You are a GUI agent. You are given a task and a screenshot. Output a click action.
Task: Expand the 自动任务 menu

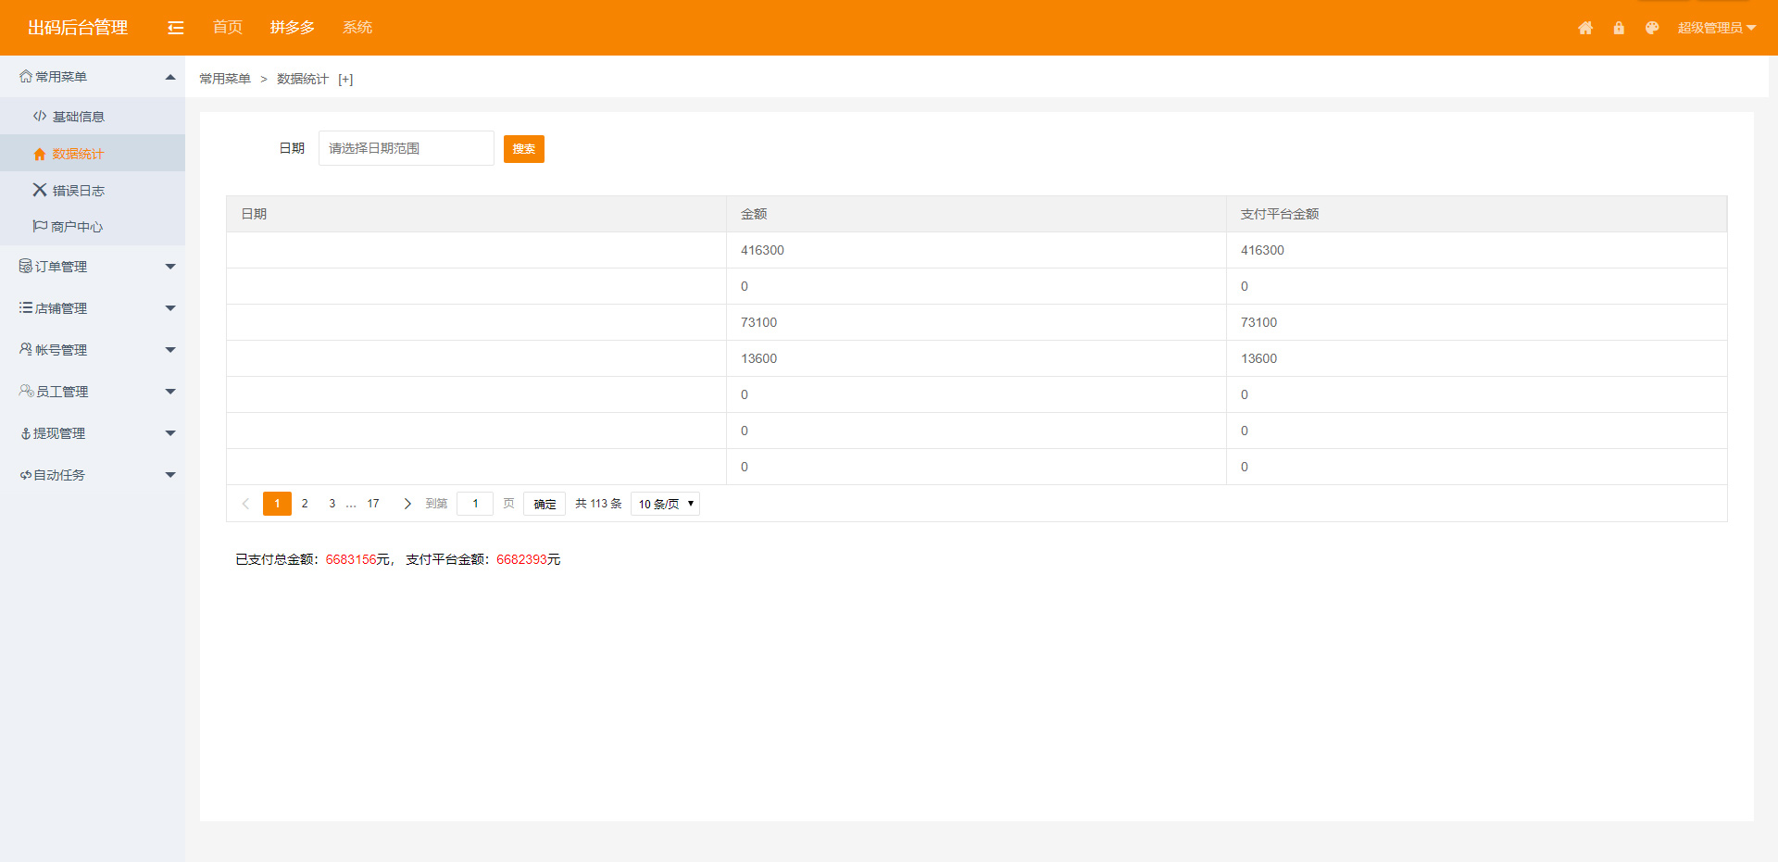pyautogui.click(x=93, y=475)
